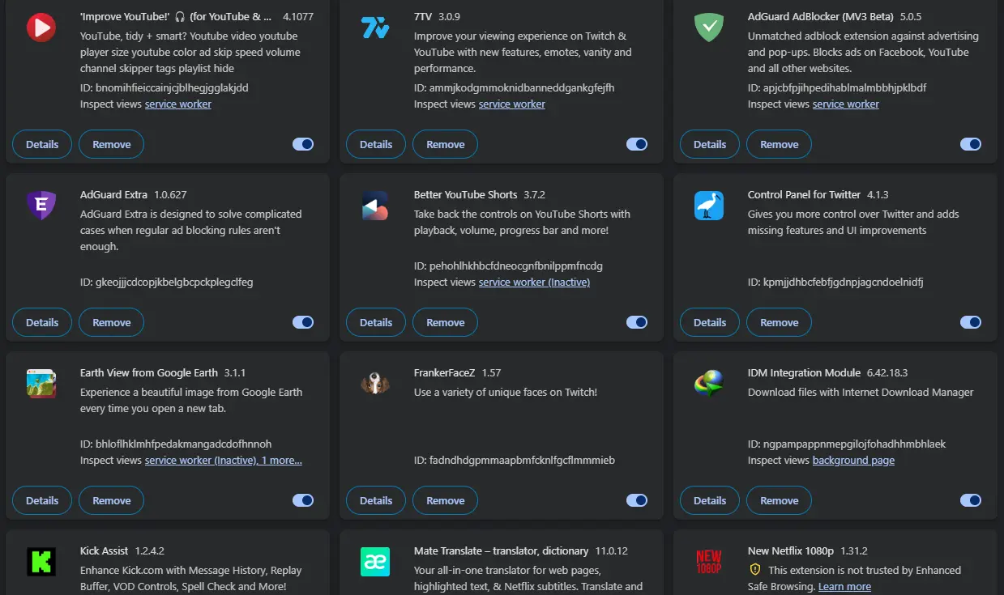The height and width of the screenshot is (595, 1004).
Task: Open Details for AdGuard AdBlocker
Action: (x=710, y=144)
